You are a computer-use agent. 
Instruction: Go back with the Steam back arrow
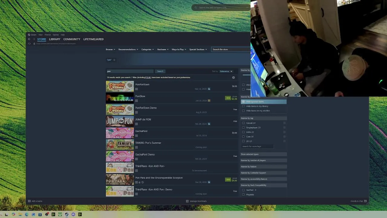[29, 39]
